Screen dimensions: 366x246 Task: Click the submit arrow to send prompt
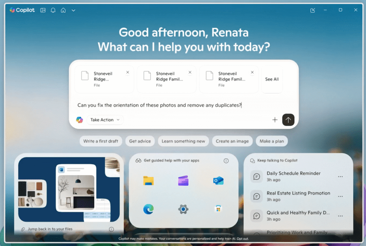[288, 120]
